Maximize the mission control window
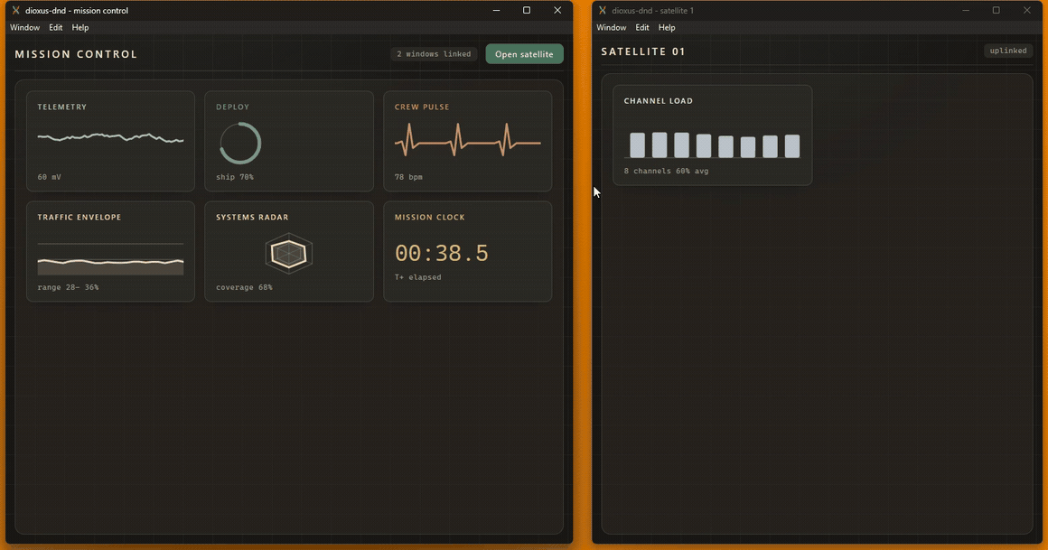The height and width of the screenshot is (550, 1048). pos(527,10)
